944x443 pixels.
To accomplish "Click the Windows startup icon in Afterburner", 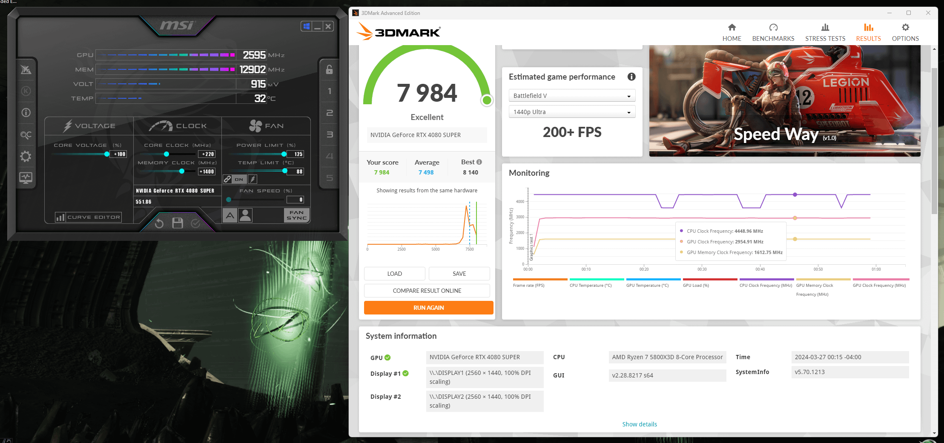I will [x=306, y=26].
